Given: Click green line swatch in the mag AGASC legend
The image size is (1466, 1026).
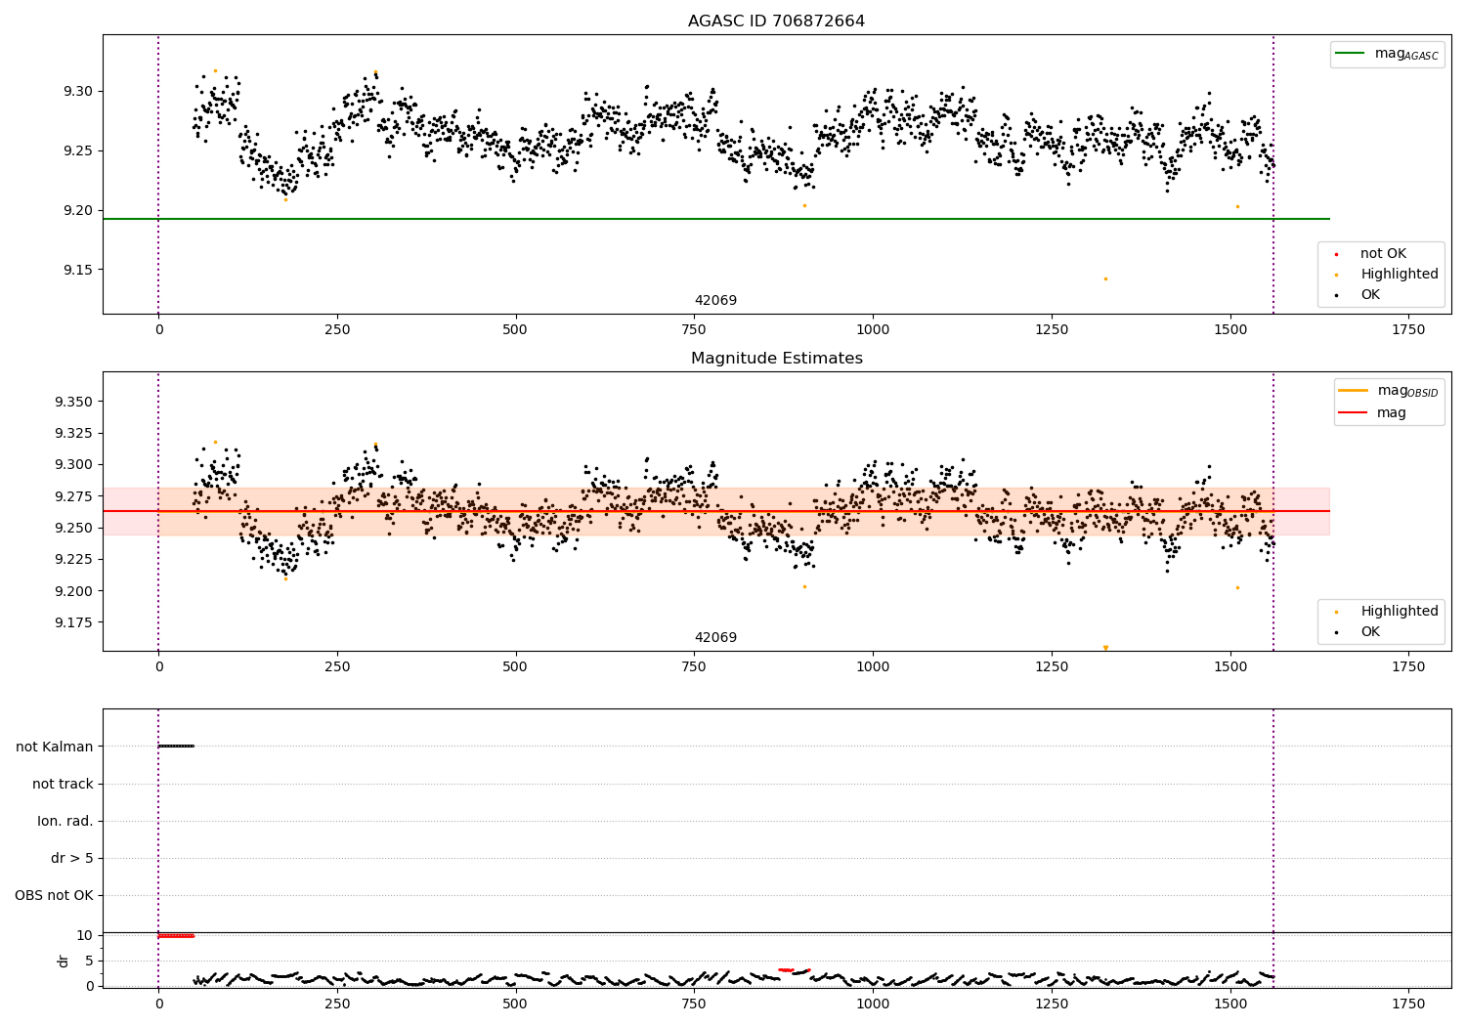Looking at the screenshot, I should (1351, 54).
